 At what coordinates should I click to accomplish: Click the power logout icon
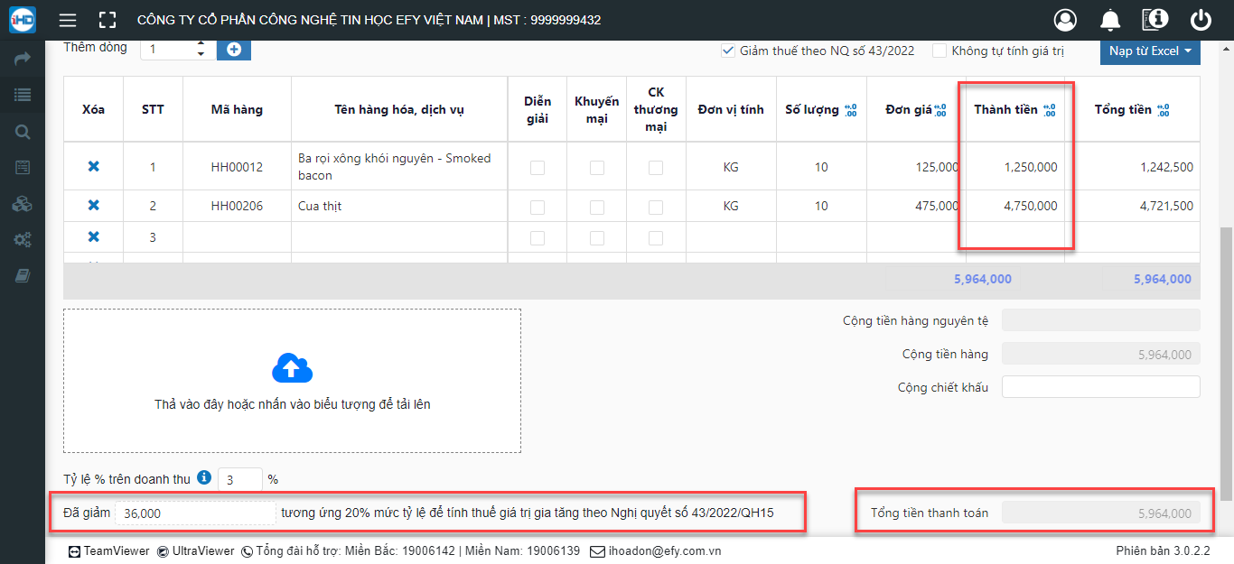tap(1201, 20)
